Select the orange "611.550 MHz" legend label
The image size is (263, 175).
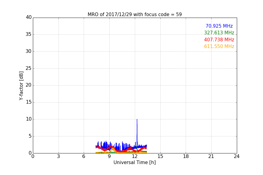[219, 46]
